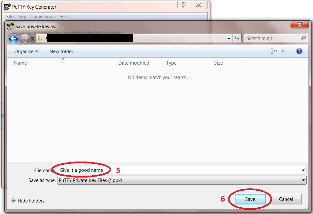The width and height of the screenshot is (313, 214).
Task: Click the change view icon
Action: pyautogui.click(x=274, y=51)
